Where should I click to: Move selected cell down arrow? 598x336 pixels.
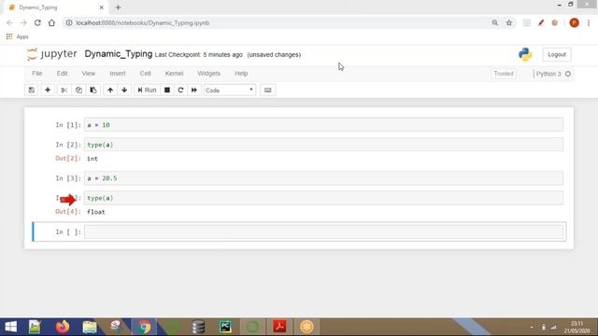tap(124, 91)
